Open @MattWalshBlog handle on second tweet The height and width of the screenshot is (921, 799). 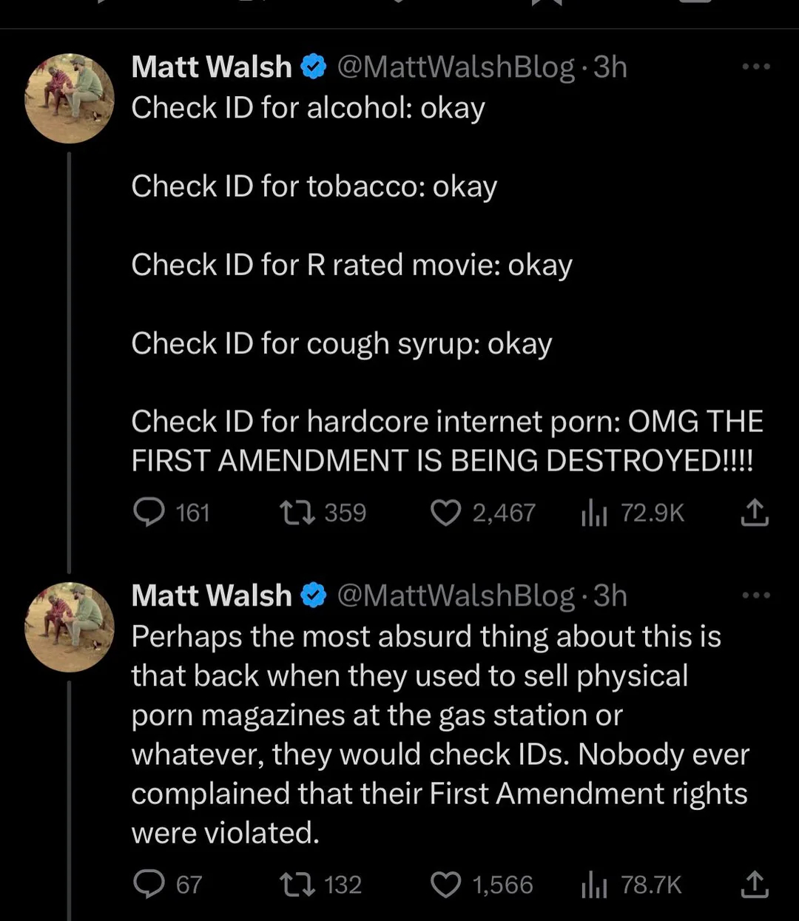(x=456, y=596)
